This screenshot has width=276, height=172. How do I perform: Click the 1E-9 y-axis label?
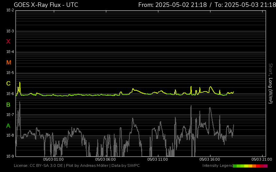pyautogui.click(x=10, y=156)
